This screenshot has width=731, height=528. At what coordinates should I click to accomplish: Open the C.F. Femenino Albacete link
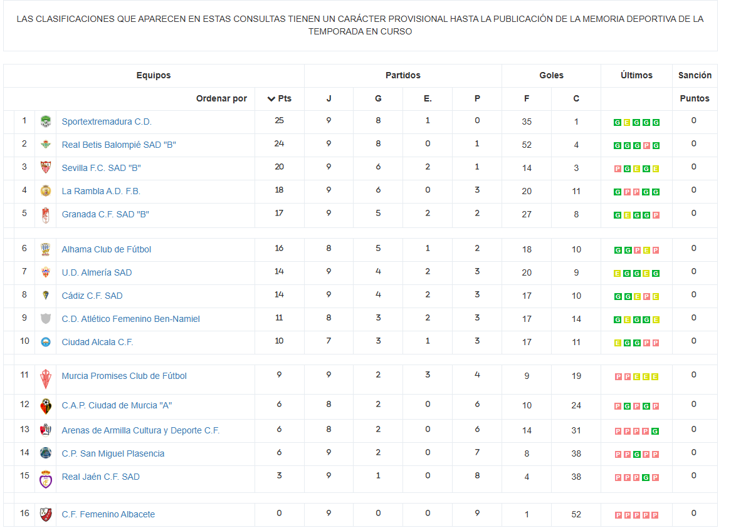point(108,514)
